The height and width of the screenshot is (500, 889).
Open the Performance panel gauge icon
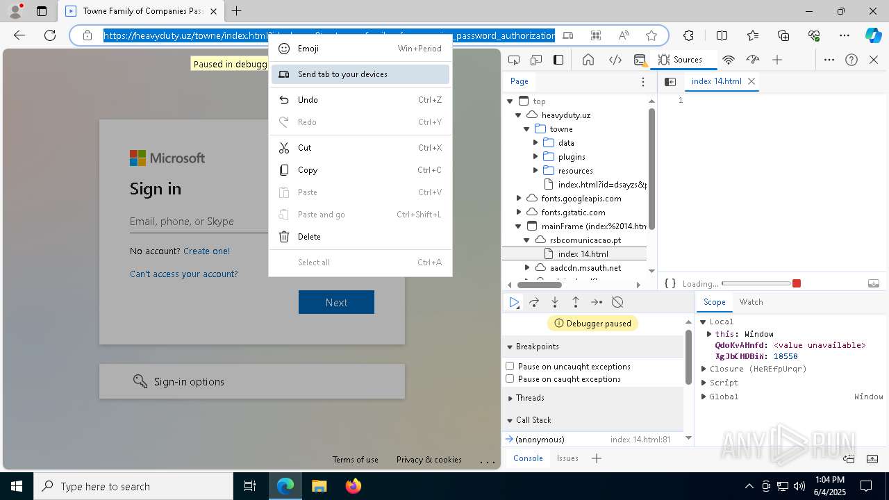pos(753,60)
